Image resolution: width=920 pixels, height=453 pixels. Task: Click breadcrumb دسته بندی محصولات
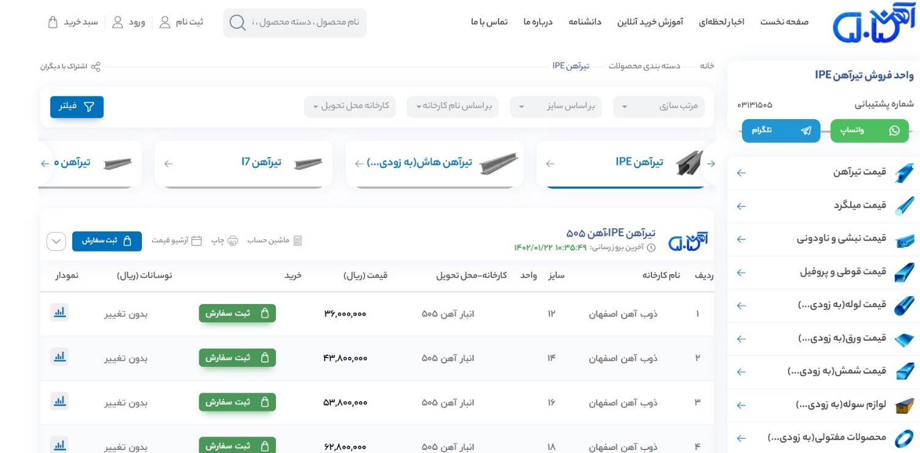click(644, 66)
